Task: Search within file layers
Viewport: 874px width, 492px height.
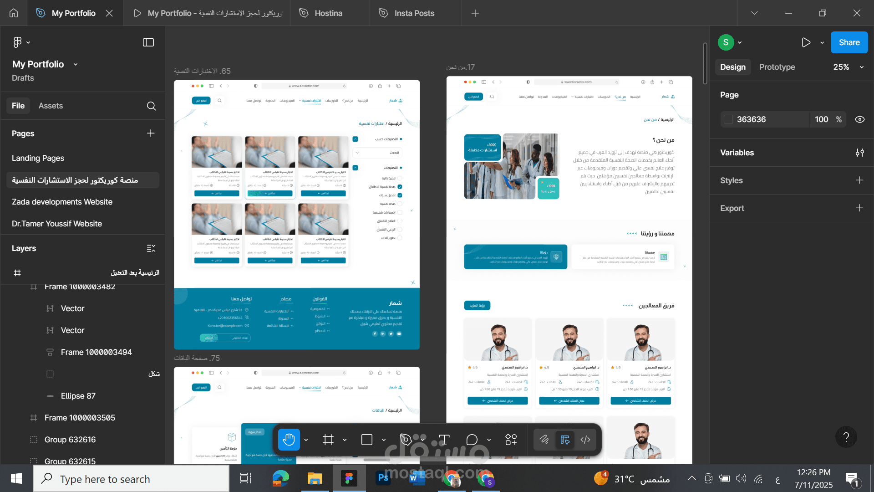Action: click(152, 106)
